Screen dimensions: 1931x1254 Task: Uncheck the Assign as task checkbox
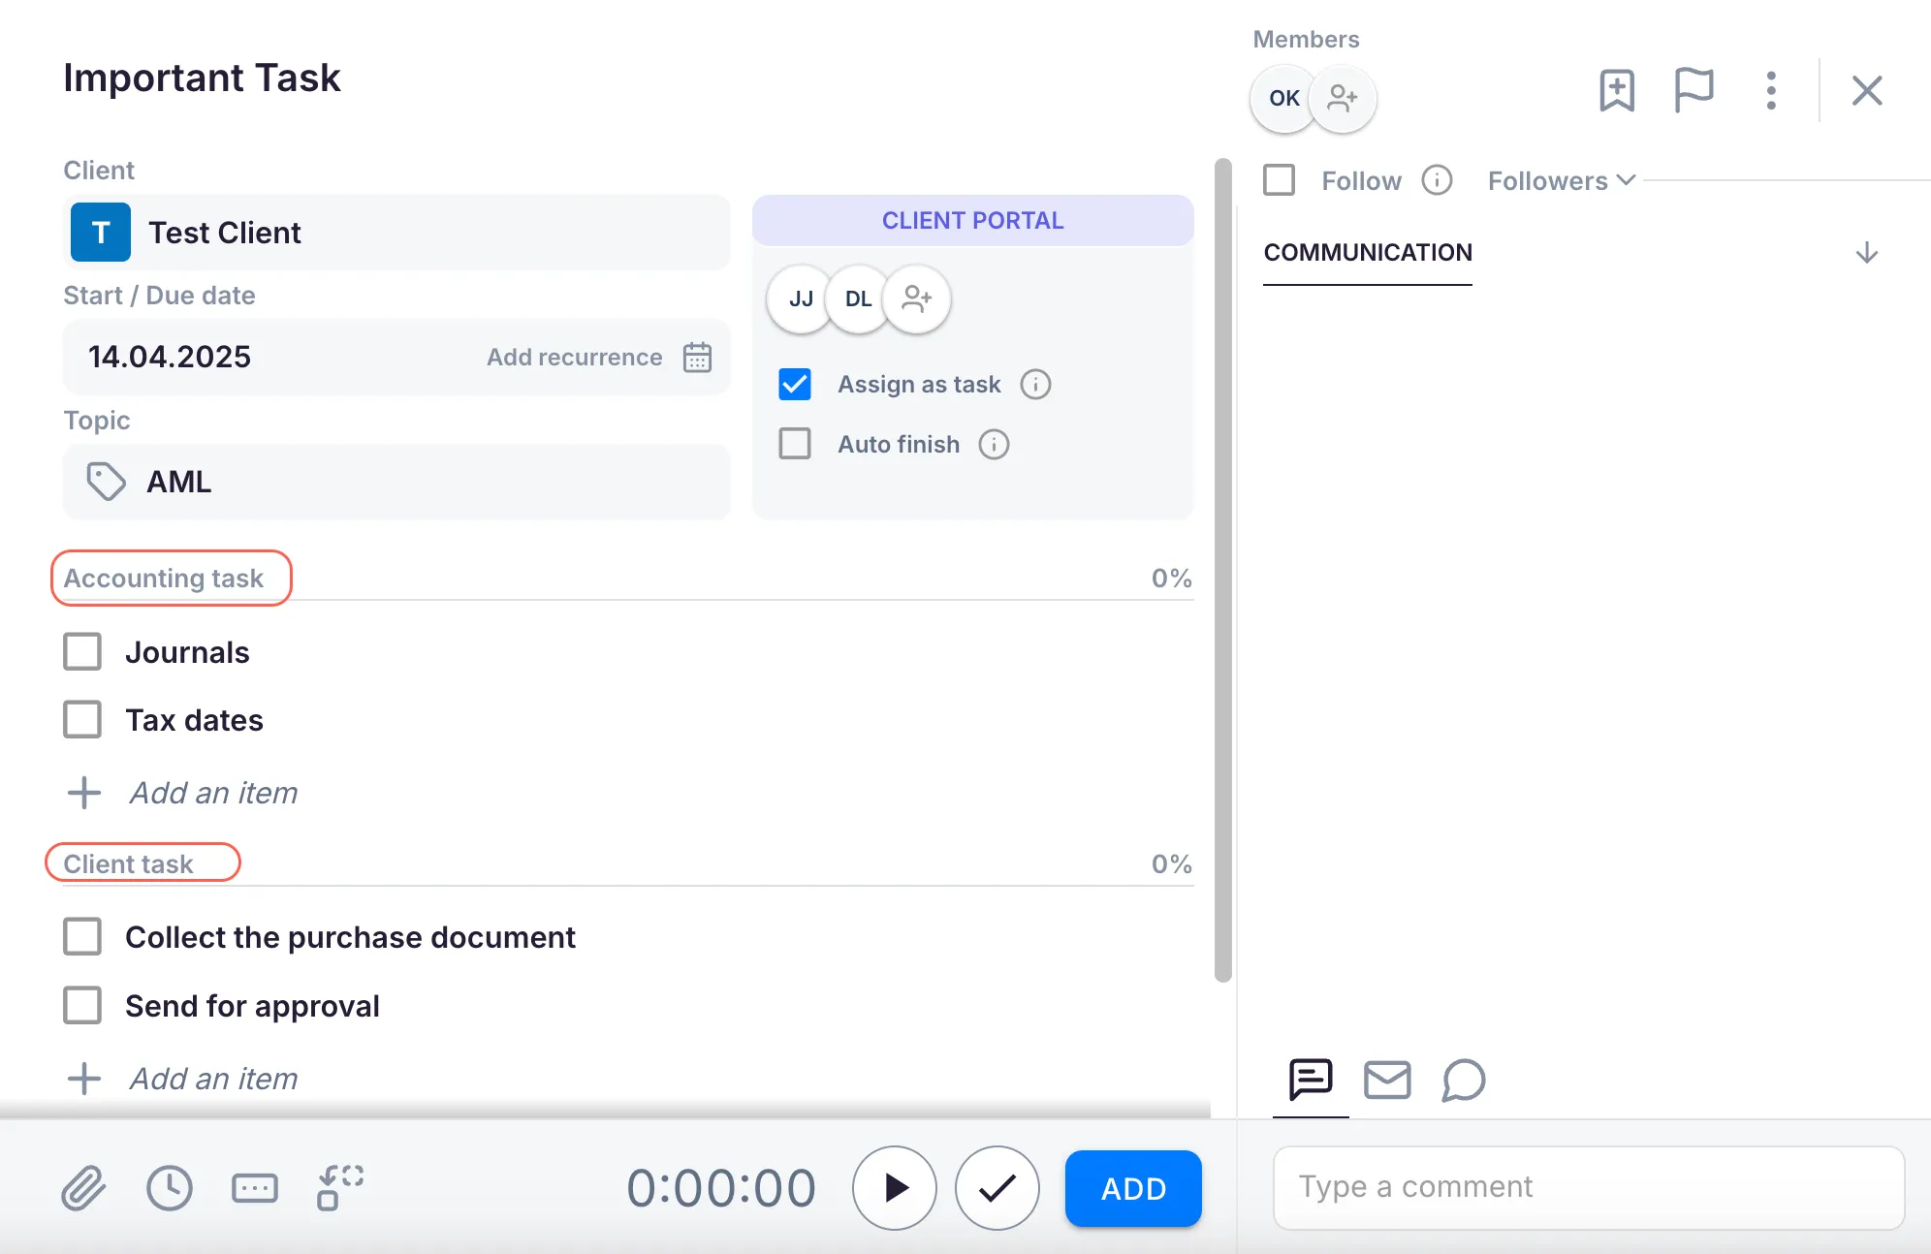point(795,384)
